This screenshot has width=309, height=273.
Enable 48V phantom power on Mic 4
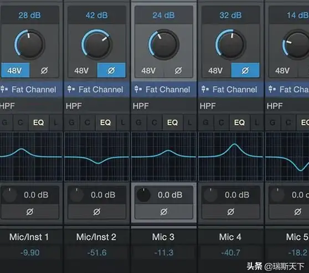[216, 70]
